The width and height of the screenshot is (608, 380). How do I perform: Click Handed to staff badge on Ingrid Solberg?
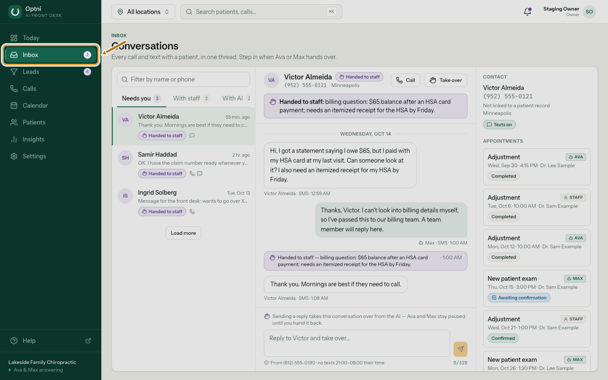point(162,212)
